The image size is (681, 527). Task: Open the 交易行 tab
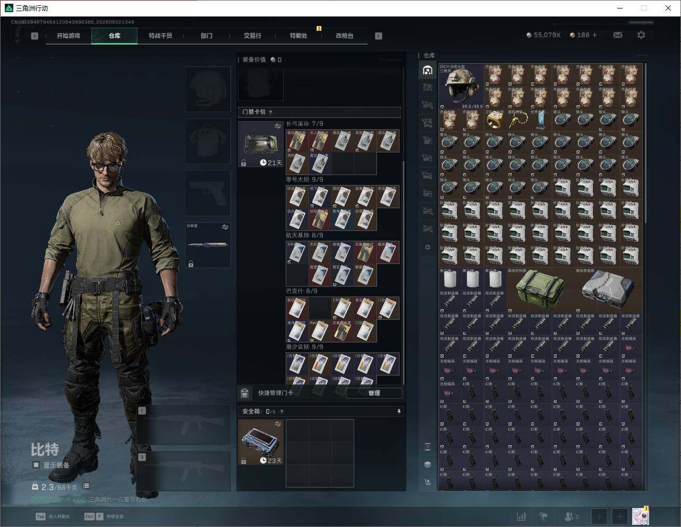pyautogui.click(x=252, y=36)
